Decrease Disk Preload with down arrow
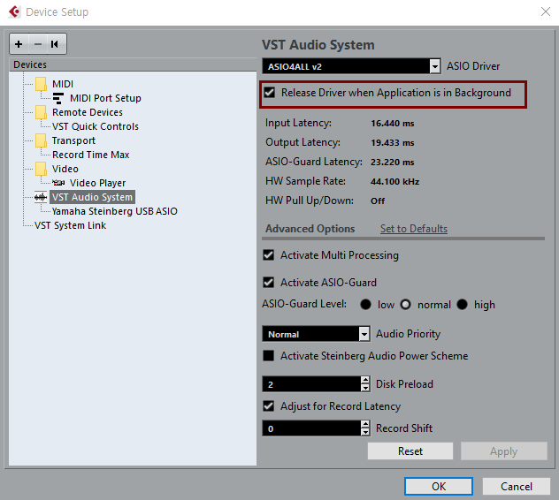This screenshot has width=559, height=500. pyautogui.click(x=365, y=388)
